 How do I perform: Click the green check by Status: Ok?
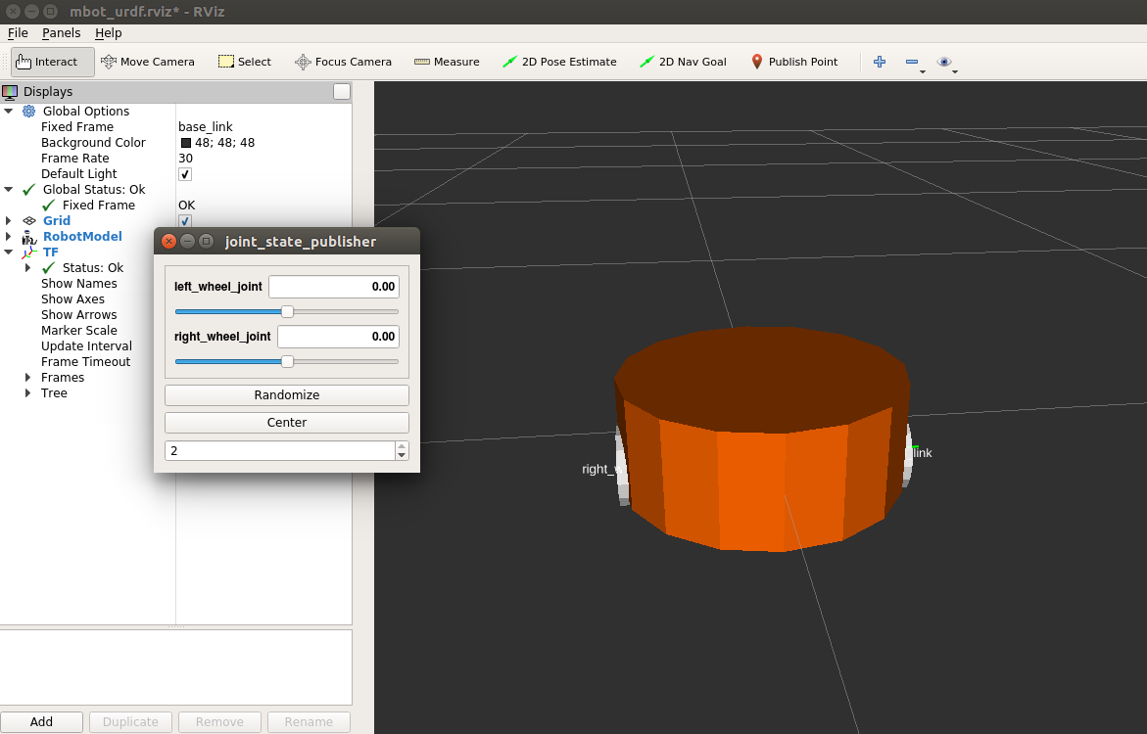48,268
